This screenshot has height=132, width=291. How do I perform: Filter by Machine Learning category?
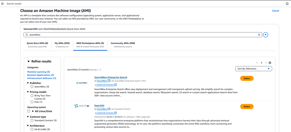click(x=39, y=72)
